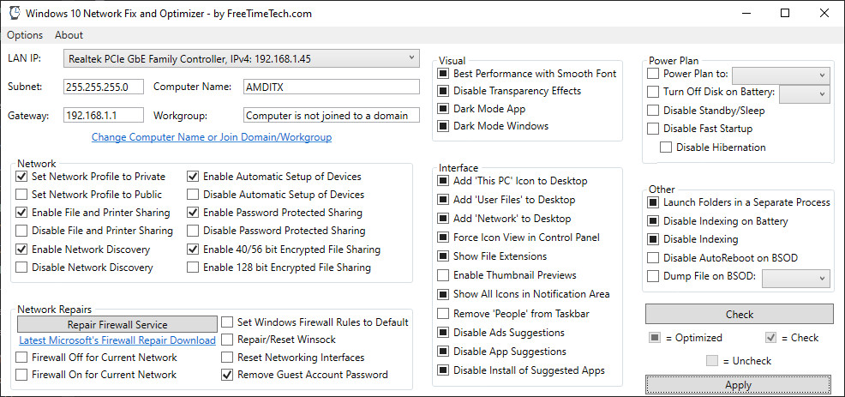
Task: Check Set Network Profile to Public
Action: click(x=21, y=194)
